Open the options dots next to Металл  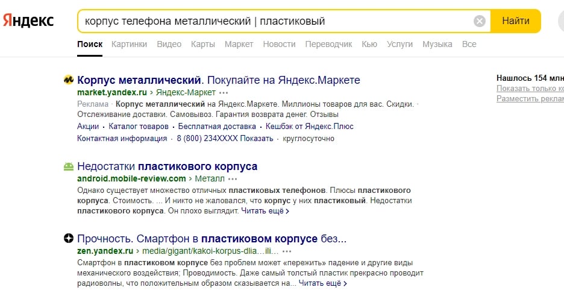[233, 179]
